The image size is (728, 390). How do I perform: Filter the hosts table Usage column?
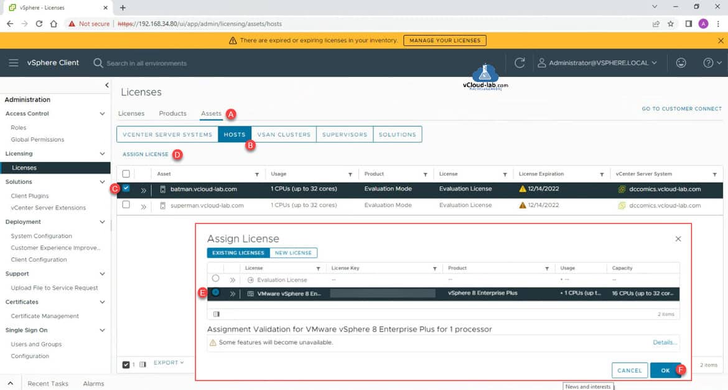pyautogui.click(x=350, y=175)
